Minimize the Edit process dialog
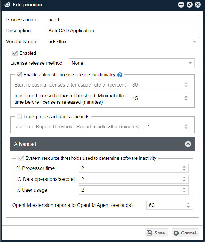The width and height of the screenshot is (205, 242). [x=181, y=5]
